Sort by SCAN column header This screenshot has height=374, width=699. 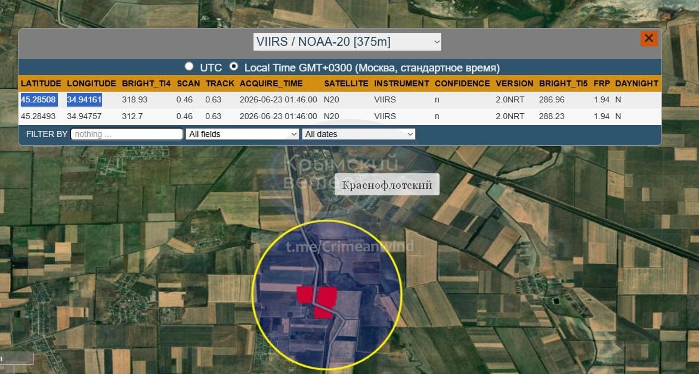(188, 83)
